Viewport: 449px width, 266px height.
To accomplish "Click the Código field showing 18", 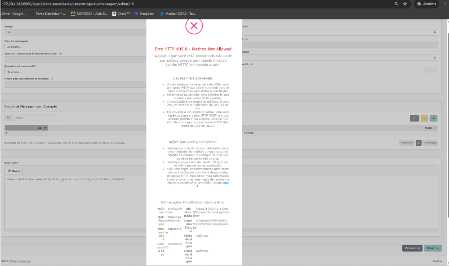I will coord(76,32).
